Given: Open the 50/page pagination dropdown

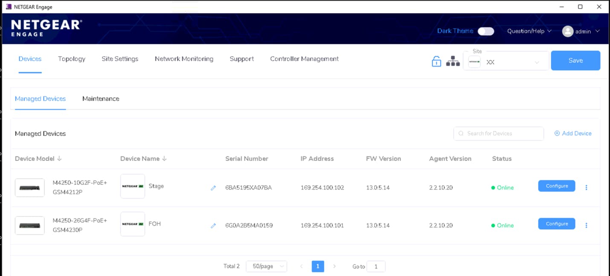Looking at the screenshot, I should pos(266,266).
